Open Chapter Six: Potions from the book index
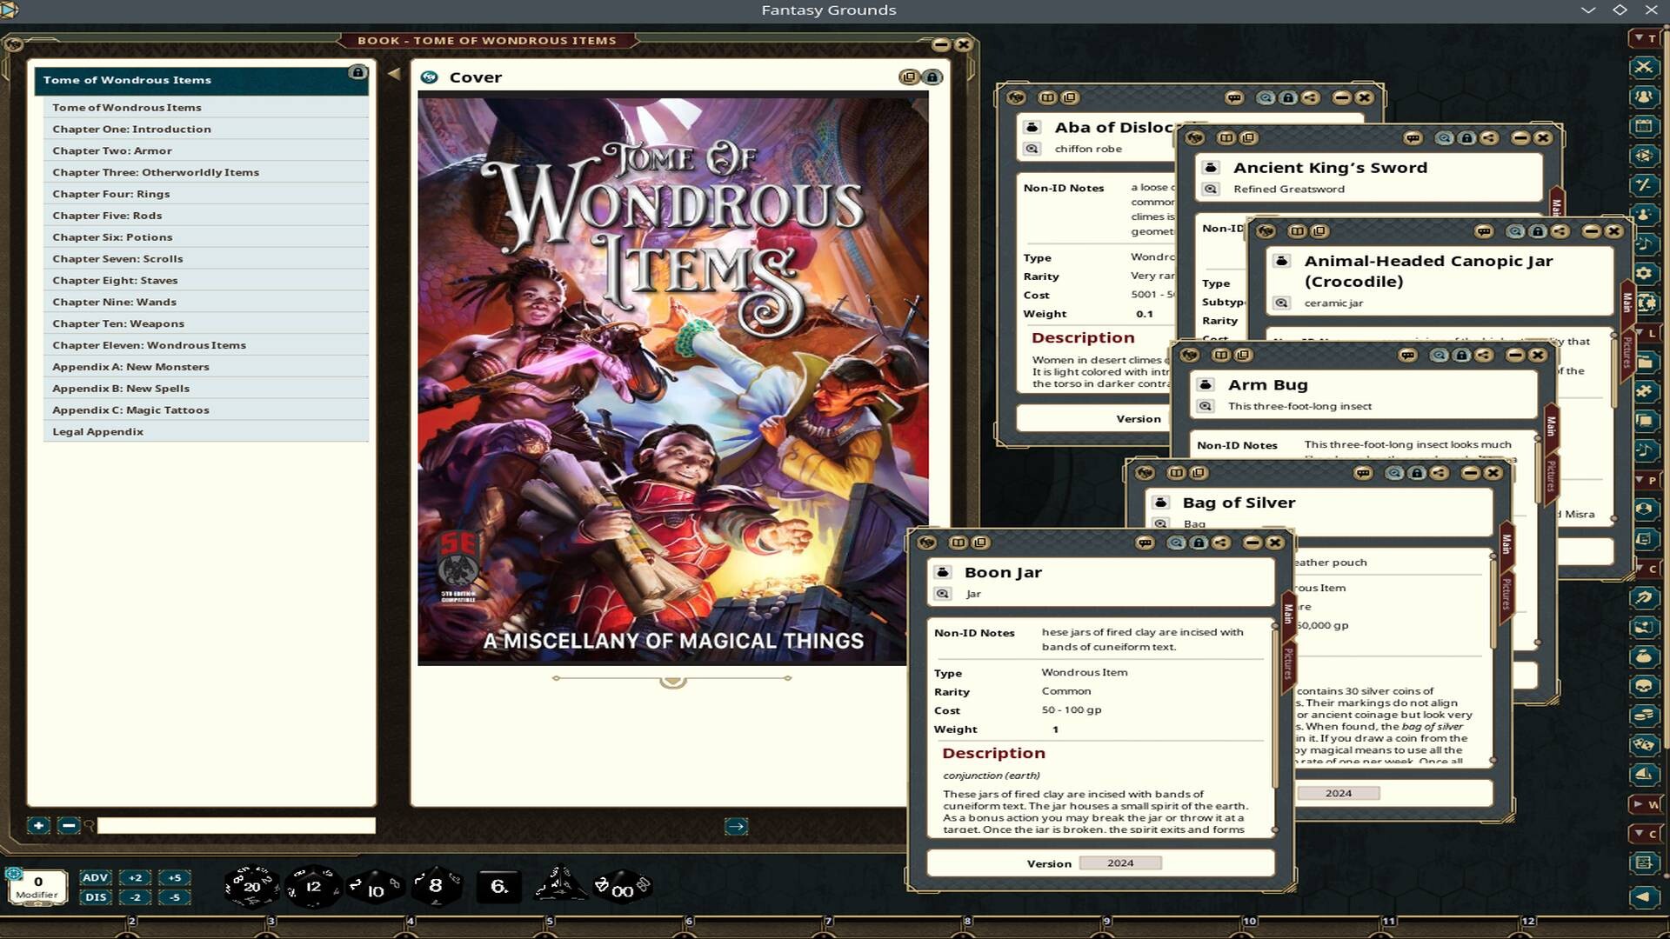The image size is (1670, 939). click(x=113, y=236)
